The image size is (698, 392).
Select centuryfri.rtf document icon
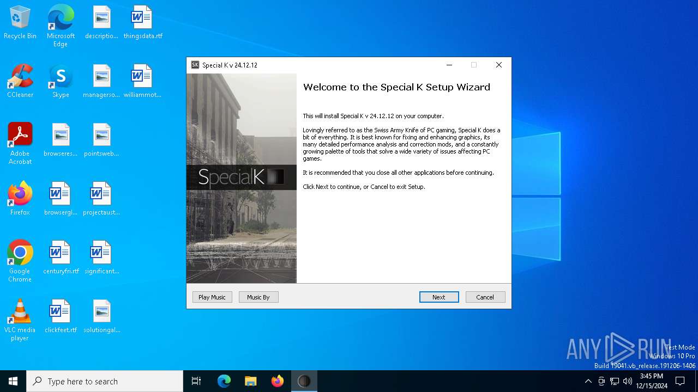point(61,258)
